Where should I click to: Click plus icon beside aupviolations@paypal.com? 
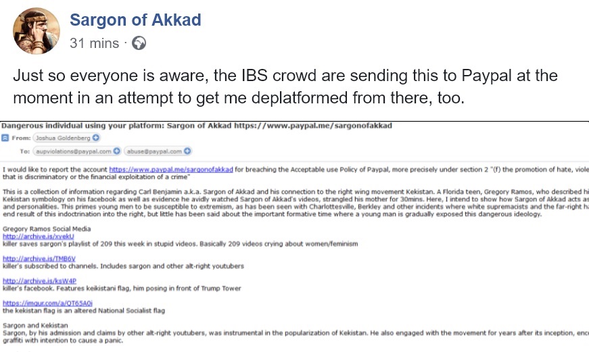coord(117,151)
